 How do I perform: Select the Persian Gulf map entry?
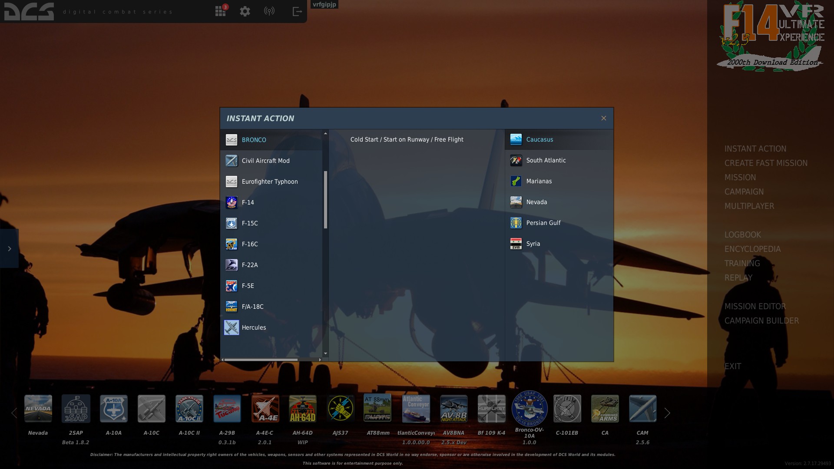[543, 223]
